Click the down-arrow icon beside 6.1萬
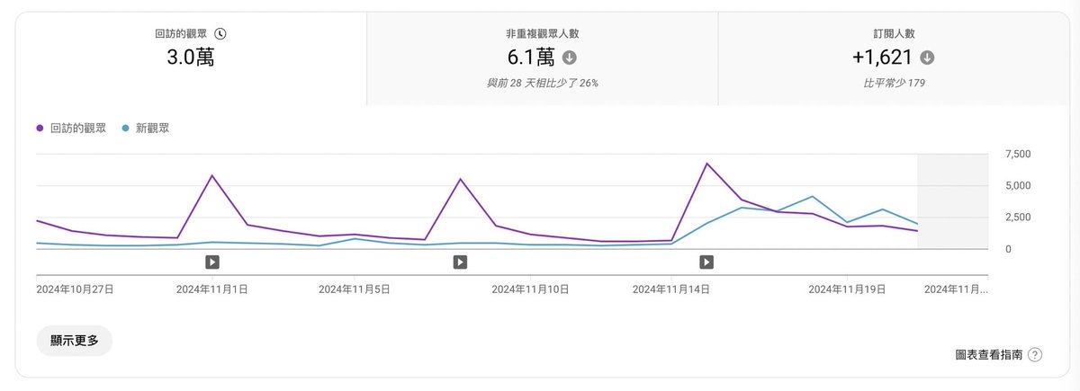This screenshot has height=391, width=1080. click(569, 58)
